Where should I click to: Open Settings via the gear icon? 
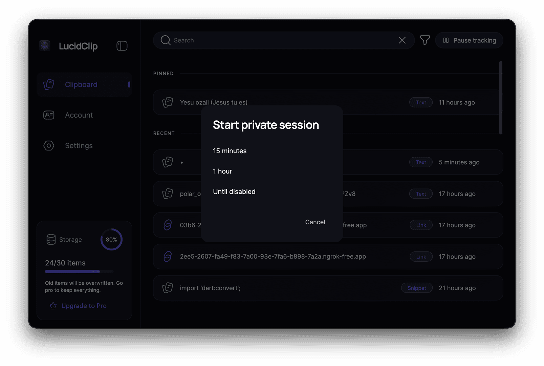pyautogui.click(x=48, y=145)
